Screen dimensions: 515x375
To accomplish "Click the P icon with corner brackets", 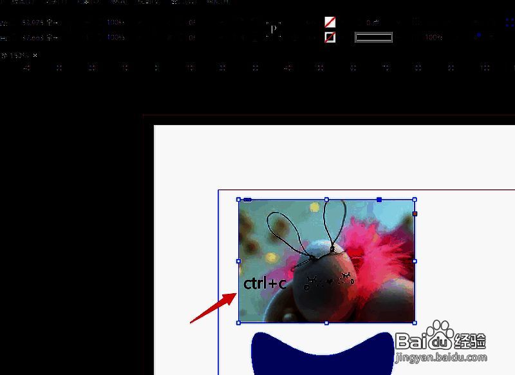I will [274, 29].
